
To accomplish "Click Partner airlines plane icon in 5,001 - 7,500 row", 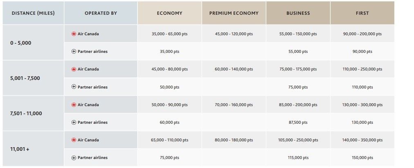I will (x=74, y=87).
